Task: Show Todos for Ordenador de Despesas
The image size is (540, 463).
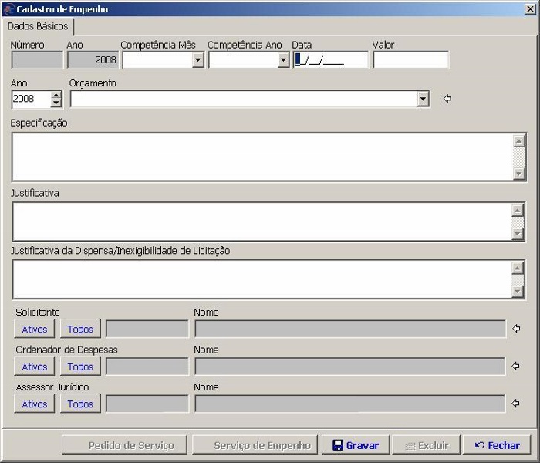Action: (x=80, y=367)
